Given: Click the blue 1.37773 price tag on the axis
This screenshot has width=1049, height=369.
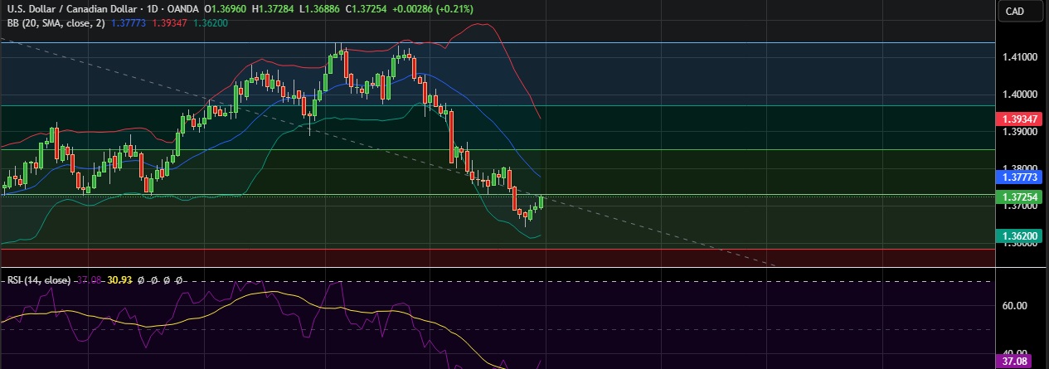Looking at the screenshot, I should (1021, 177).
